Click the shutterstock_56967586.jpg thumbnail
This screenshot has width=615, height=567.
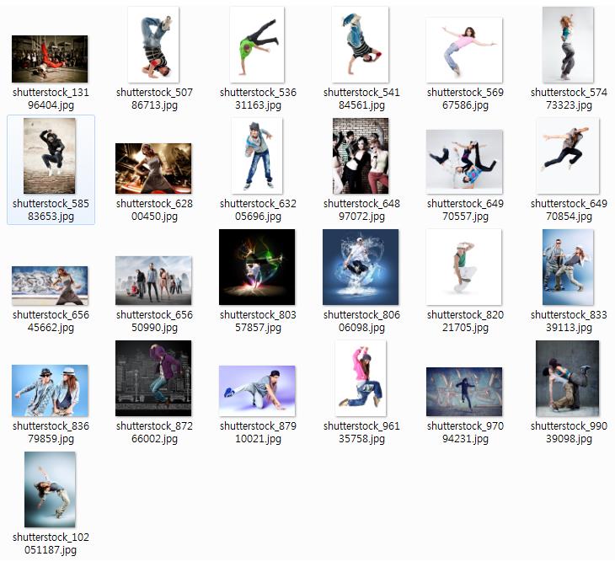point(463,50)
